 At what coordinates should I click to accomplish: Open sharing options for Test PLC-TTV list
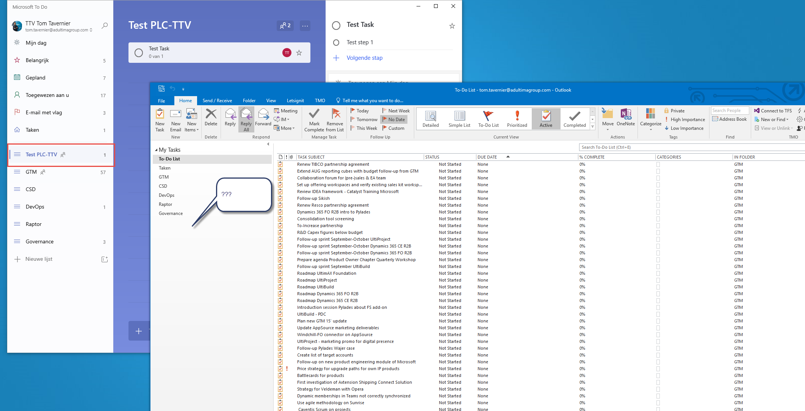(x=285, y=26)
